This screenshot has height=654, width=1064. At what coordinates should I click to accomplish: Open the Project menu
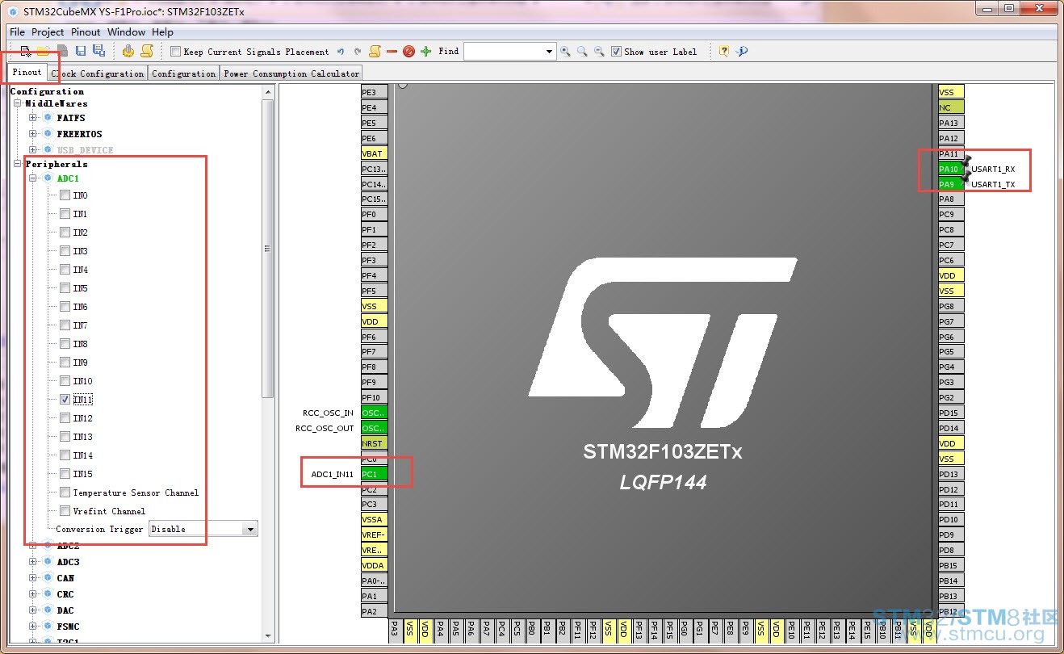coord(48,32)
